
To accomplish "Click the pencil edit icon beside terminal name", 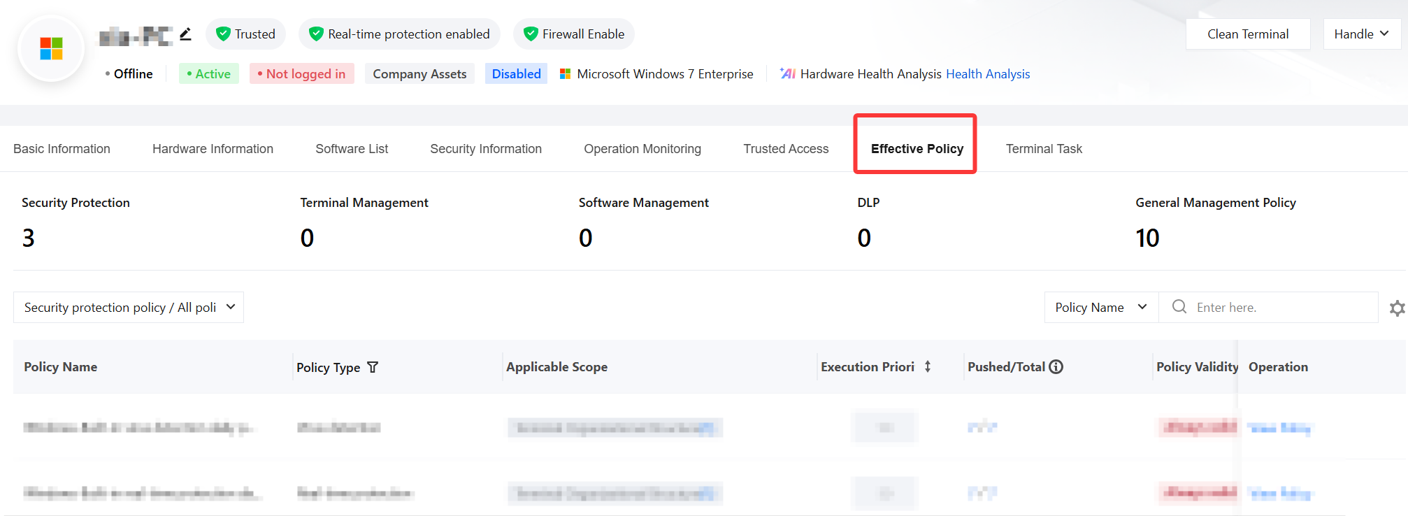I will [x=185, y=34].
